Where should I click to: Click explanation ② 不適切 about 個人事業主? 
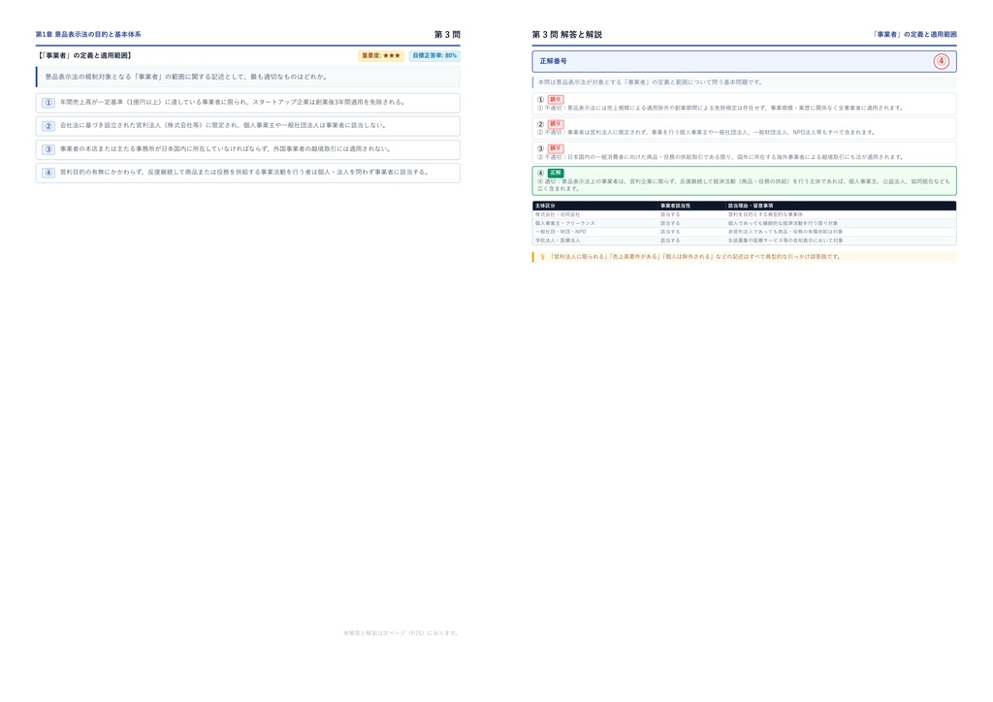tap(706, 133)
